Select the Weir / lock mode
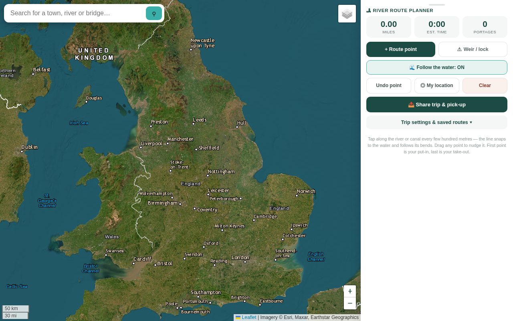Screen dimensions: 513x321 (473, 49)
